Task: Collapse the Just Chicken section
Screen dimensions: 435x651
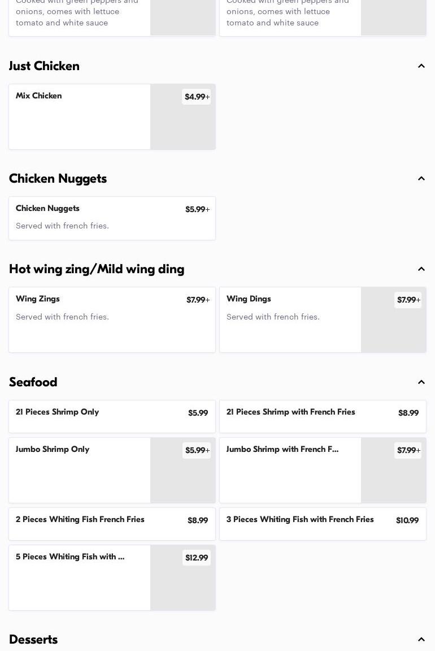Action: (x=421, y=66)
